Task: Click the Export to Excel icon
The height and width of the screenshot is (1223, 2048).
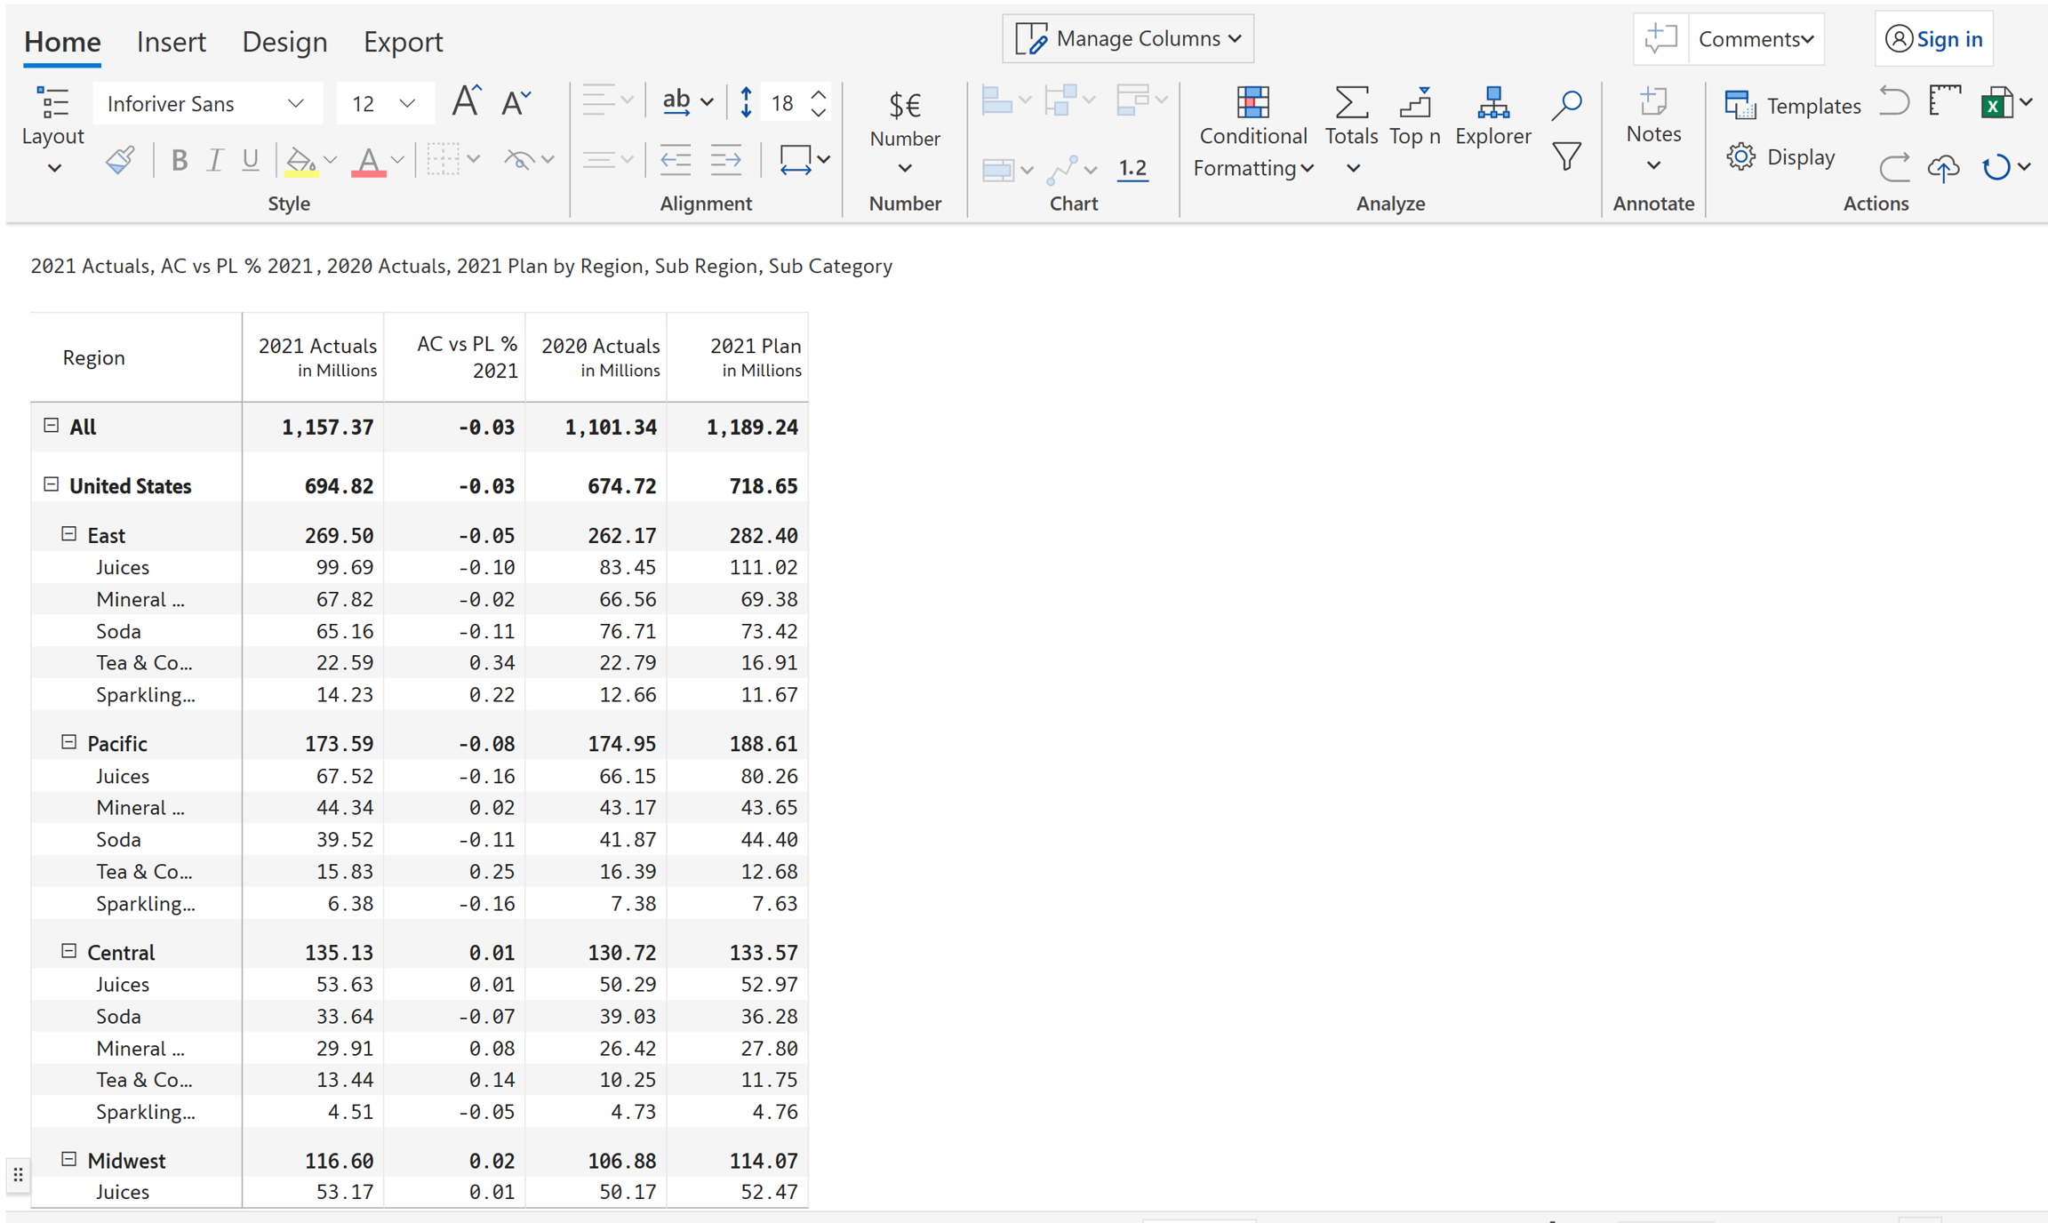Action: 1996,103
